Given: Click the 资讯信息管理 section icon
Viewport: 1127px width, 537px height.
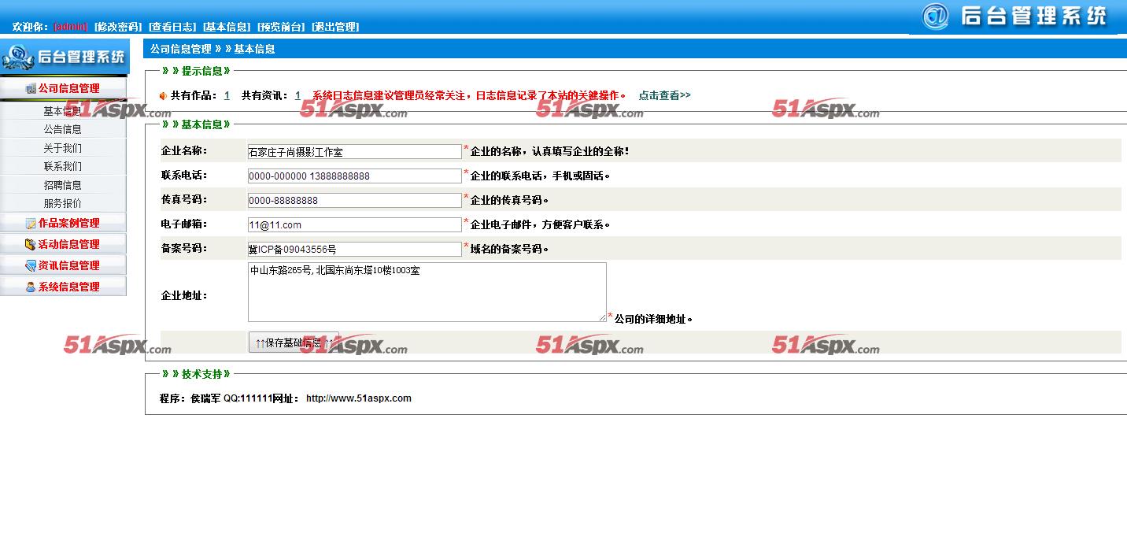Looking at the screenshot, I should tap(31, 266).
